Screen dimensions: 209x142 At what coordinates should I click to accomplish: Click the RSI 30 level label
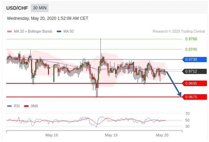pyautogui.click(x=187, y=126)
